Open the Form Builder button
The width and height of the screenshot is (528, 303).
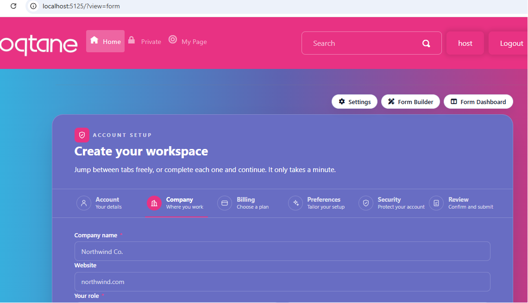410,102
